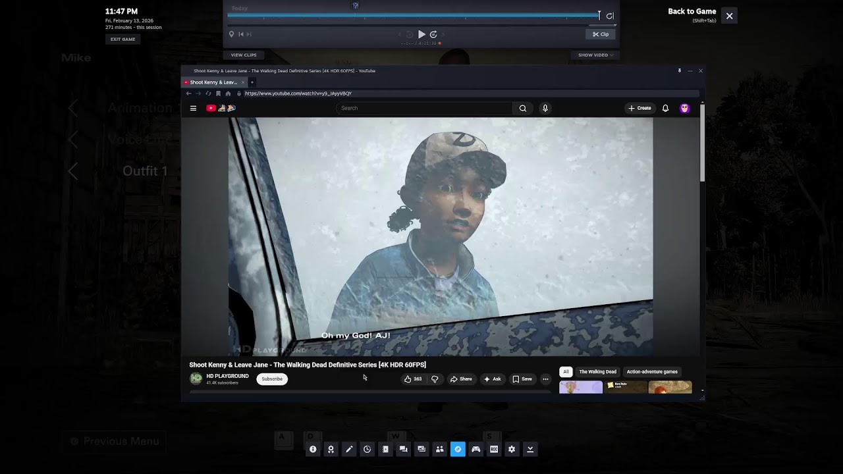This screenshot has width=843, height=474.
Task: Bookmark the page in overlay browser
Action: [x=218, y=93]
